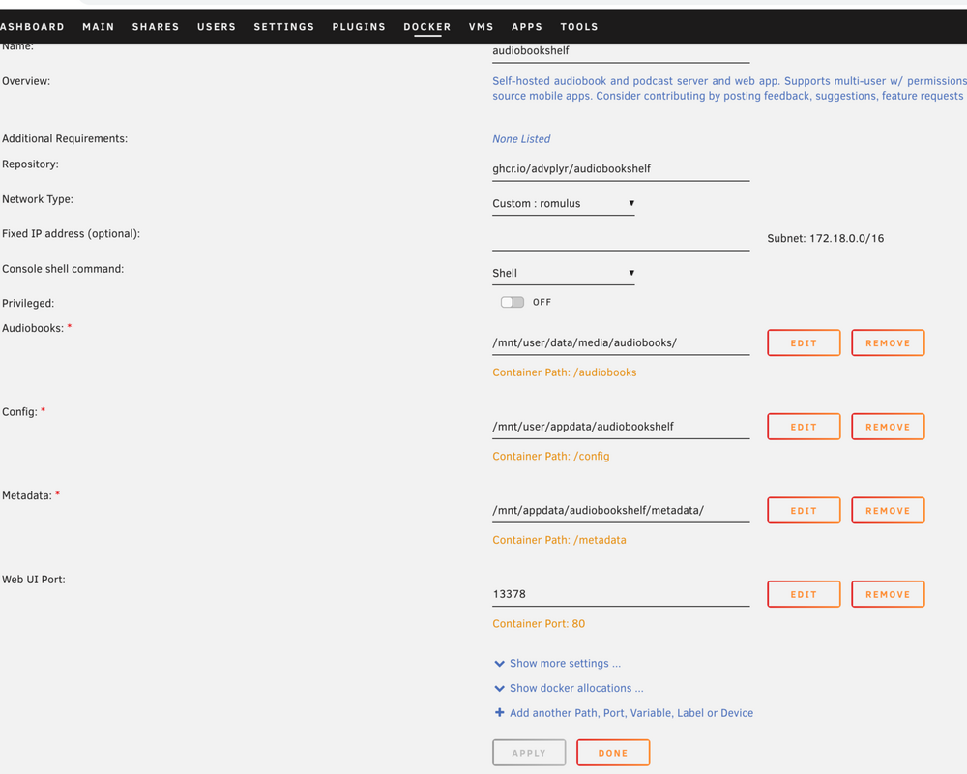
Task: Switch to the Plugins tab
Action: coord(359,27)
